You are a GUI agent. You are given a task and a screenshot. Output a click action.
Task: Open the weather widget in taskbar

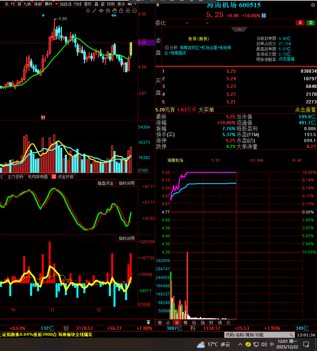(213, 344)
